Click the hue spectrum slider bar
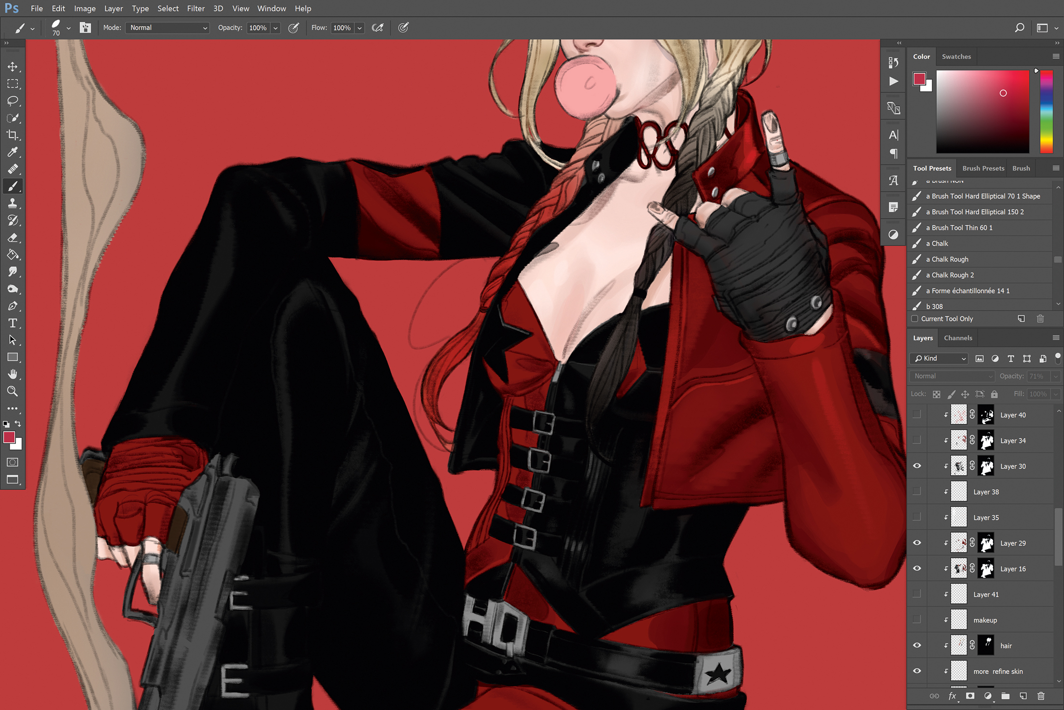 (1046, 112)
